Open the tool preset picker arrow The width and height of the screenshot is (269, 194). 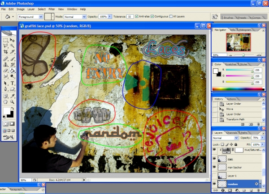pyautogui.click(x=13, y=17)
